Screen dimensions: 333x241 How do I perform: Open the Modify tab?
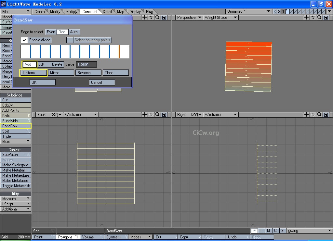coord(55,12)
